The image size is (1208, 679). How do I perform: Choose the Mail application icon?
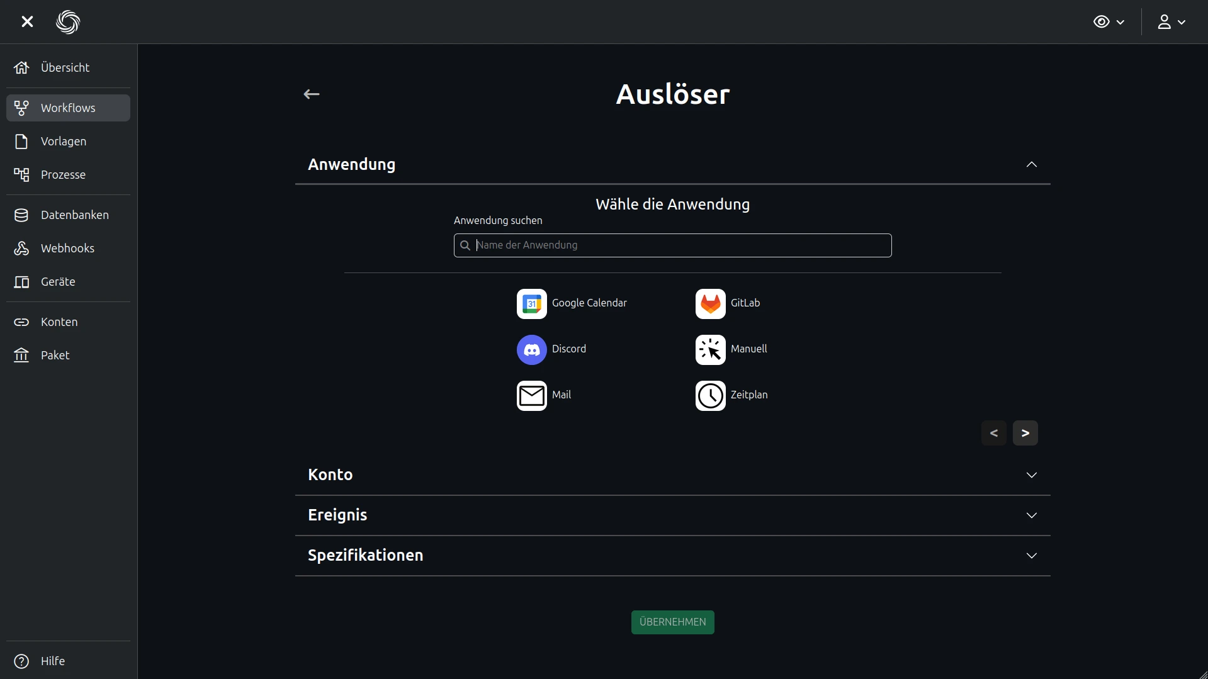[531, 396]
